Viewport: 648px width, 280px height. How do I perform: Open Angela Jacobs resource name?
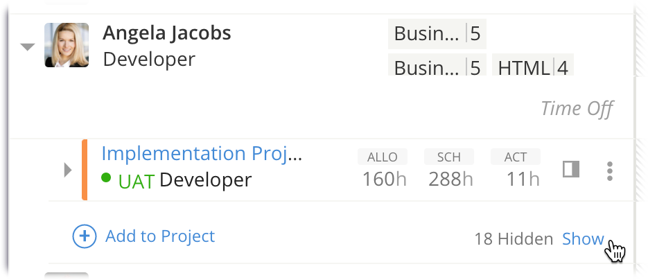[x=167, y=33]
